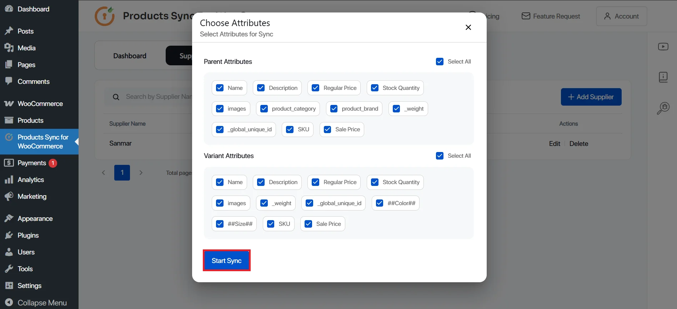Open the documentation book icon on the right edge

coord(663,77)
